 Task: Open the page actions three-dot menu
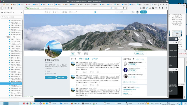coord(121,8)
